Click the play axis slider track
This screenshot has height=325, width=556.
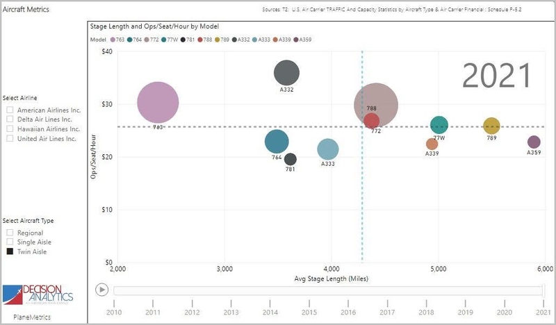point(327,290)
